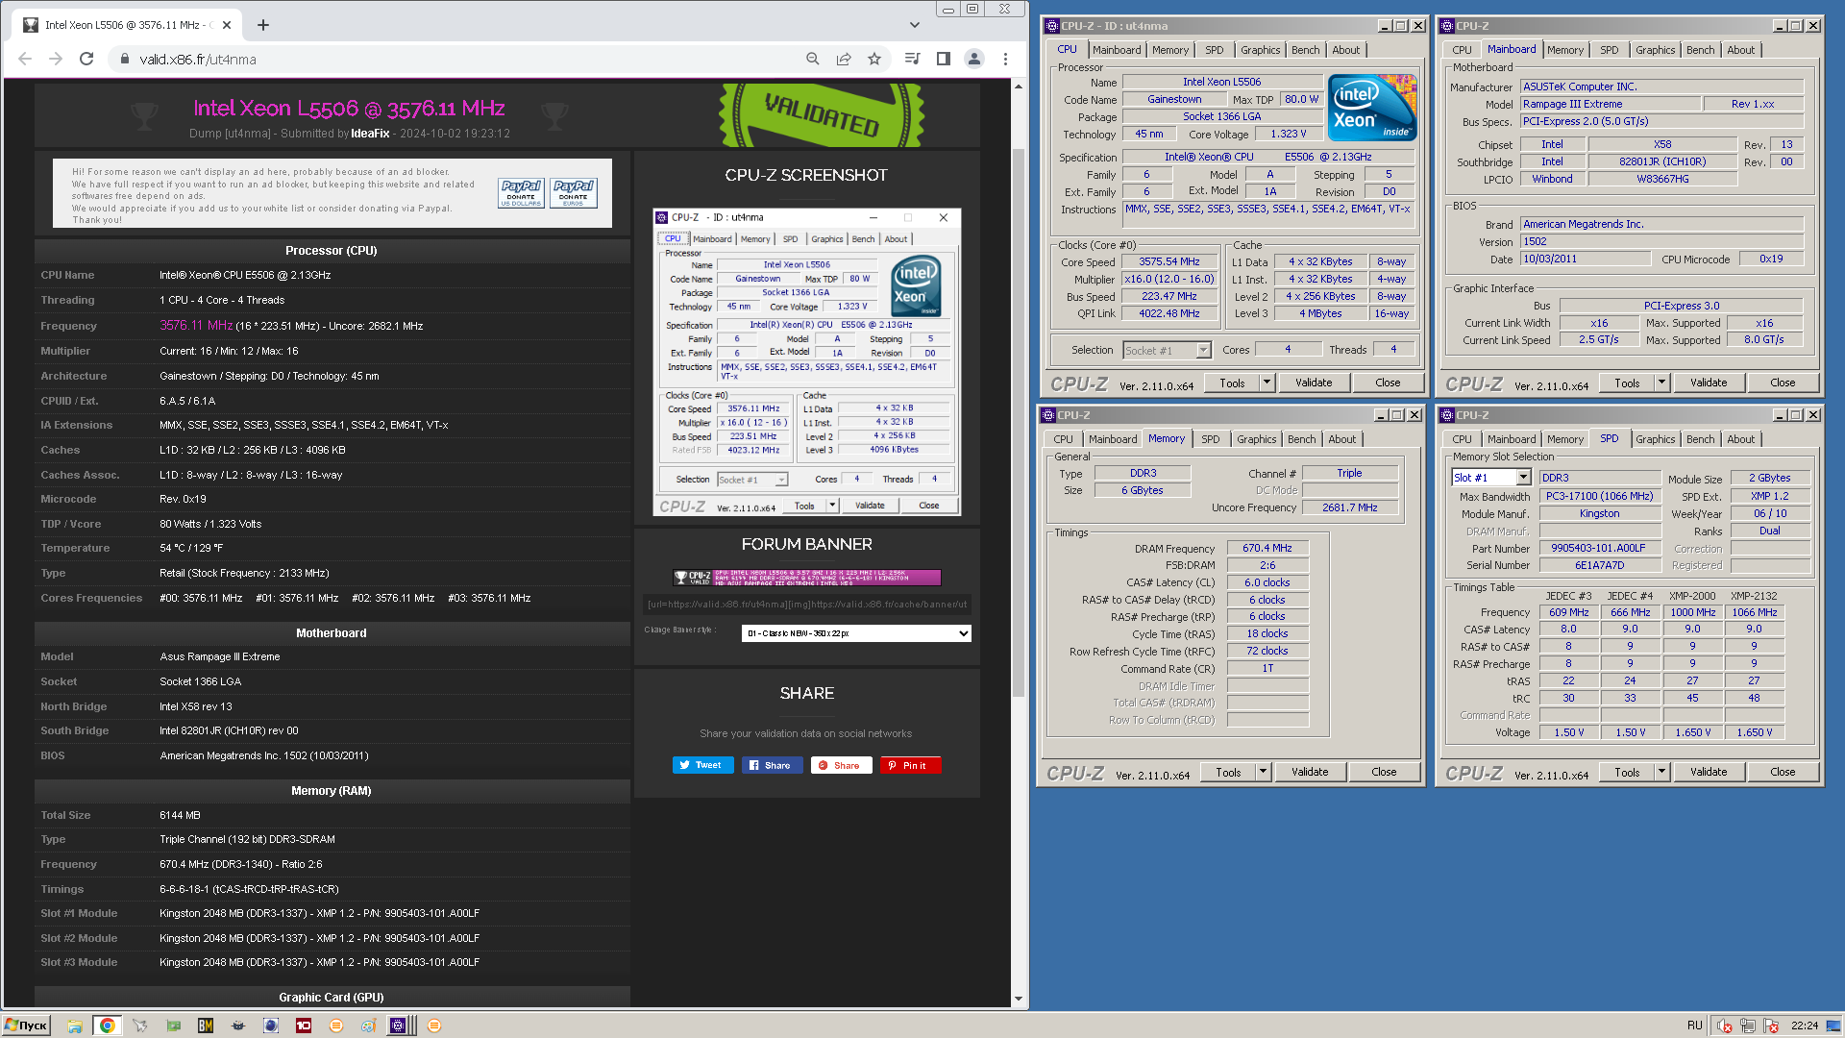Switch to Graphics tab in Mainboard window
This screenshot has height=1038, width=1845.
1655,50
